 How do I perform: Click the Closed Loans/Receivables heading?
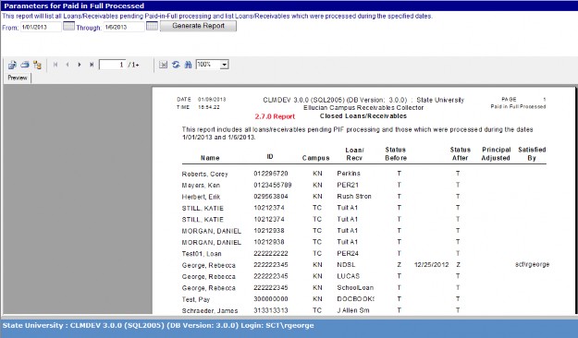[363, 116]
